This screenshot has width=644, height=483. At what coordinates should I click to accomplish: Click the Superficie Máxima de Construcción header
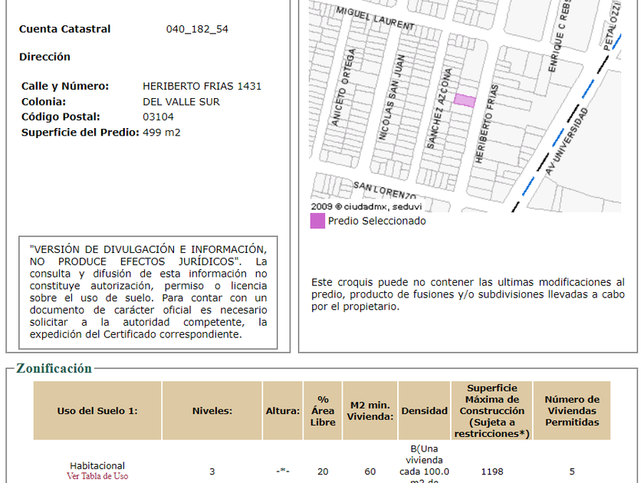click(492, 411)
